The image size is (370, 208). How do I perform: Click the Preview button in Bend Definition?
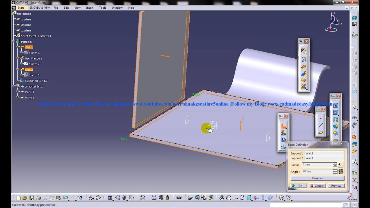point(336,186)
